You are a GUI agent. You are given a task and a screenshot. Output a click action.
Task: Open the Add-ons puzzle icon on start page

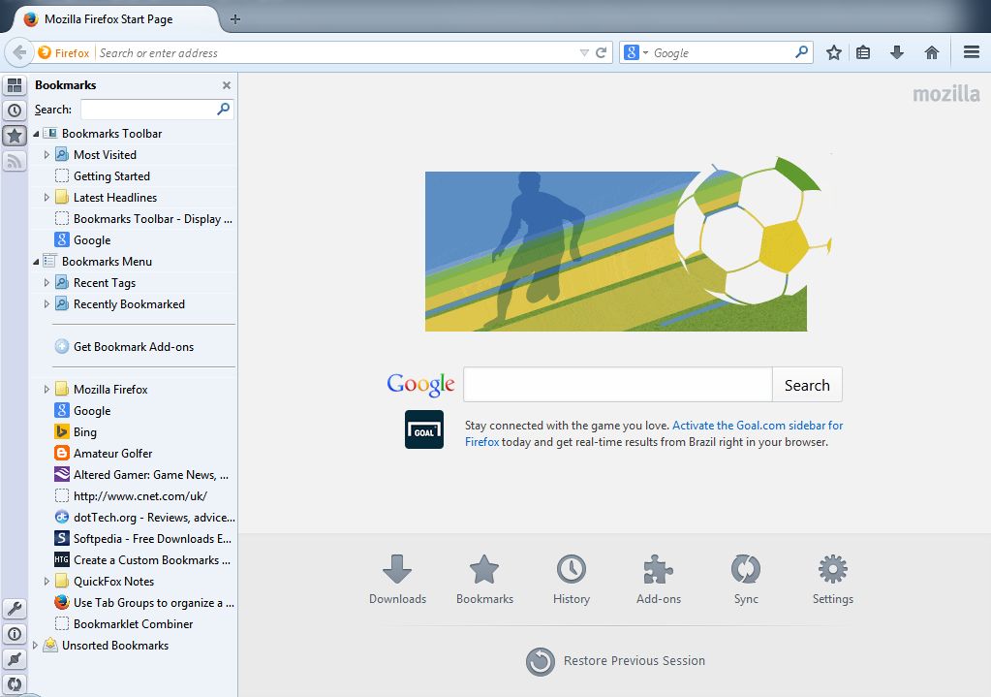pyautogui.click(x=658, y=580)
